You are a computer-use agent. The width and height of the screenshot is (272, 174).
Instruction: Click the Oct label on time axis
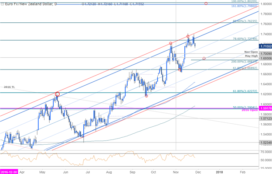[153, 172]
